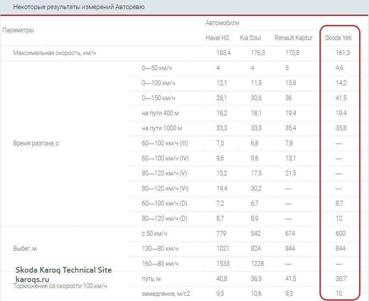Click Renault Kaptur max speed value 170,8
369x301 pixels.
pos(292,53)
